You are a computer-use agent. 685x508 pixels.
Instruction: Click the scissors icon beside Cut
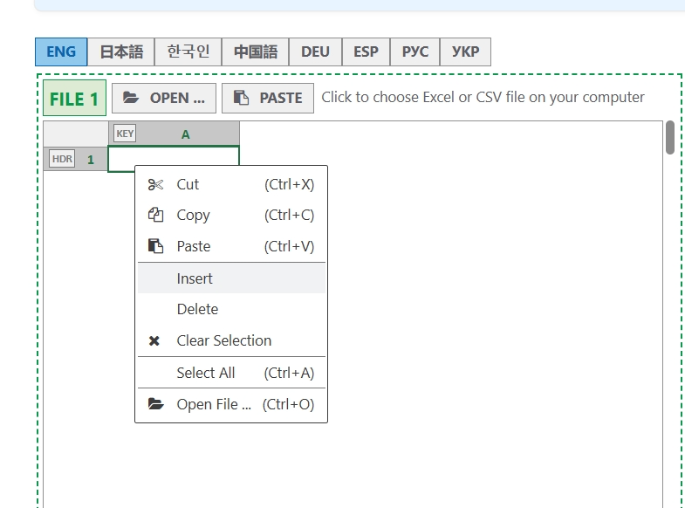pos(155,185)
